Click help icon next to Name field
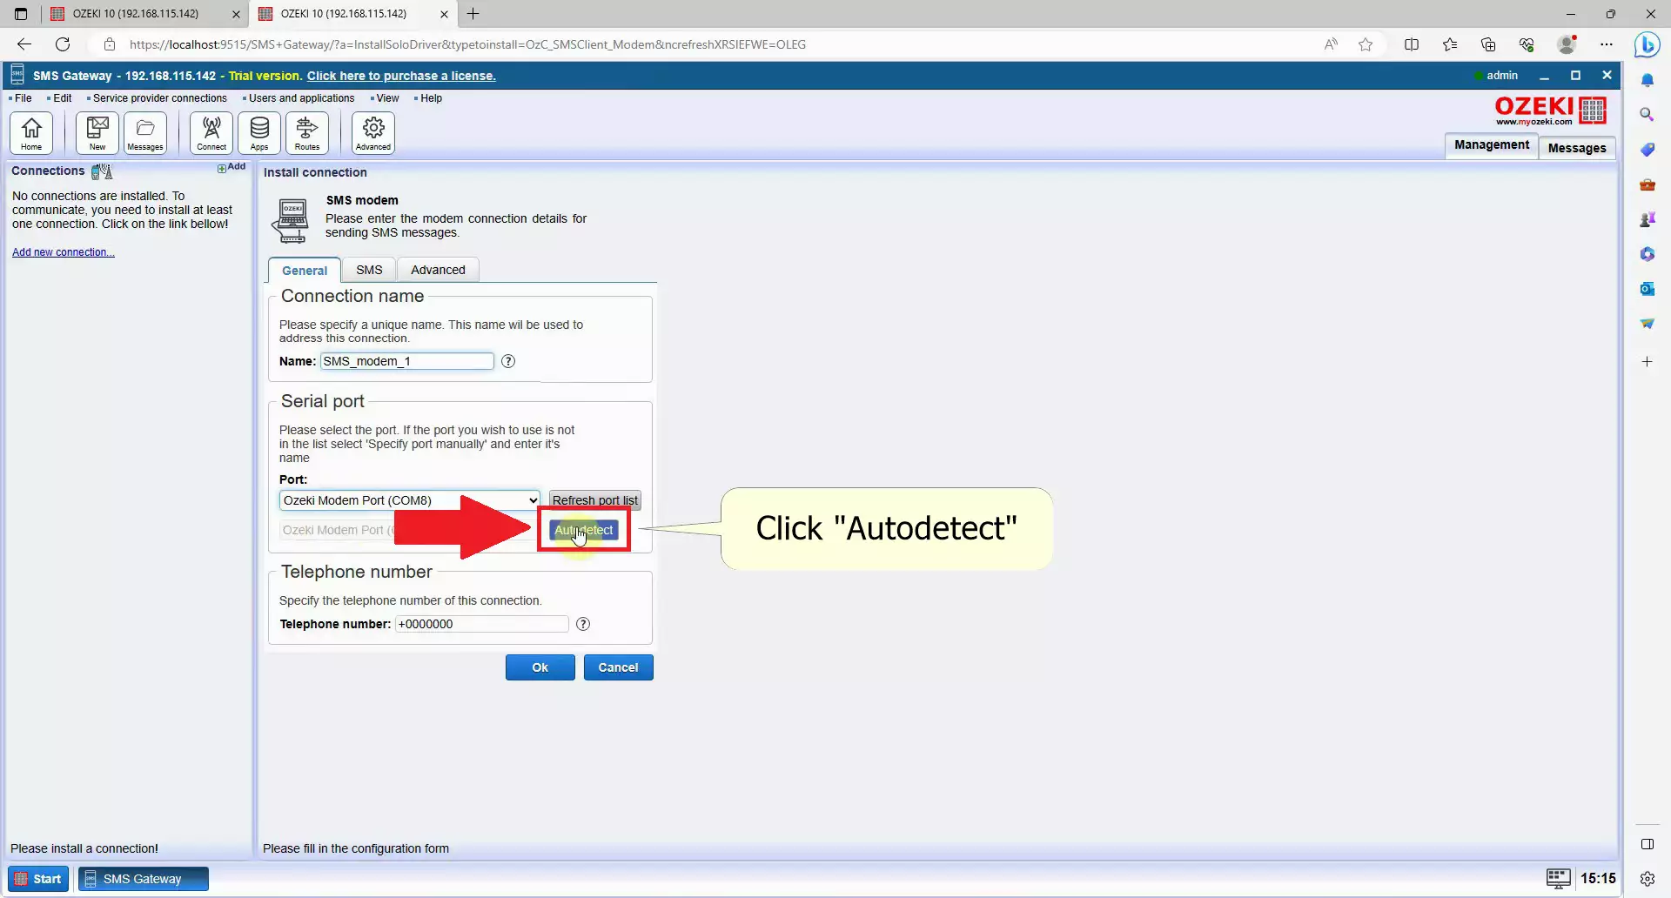1671x898 pixels. point(508,361)
